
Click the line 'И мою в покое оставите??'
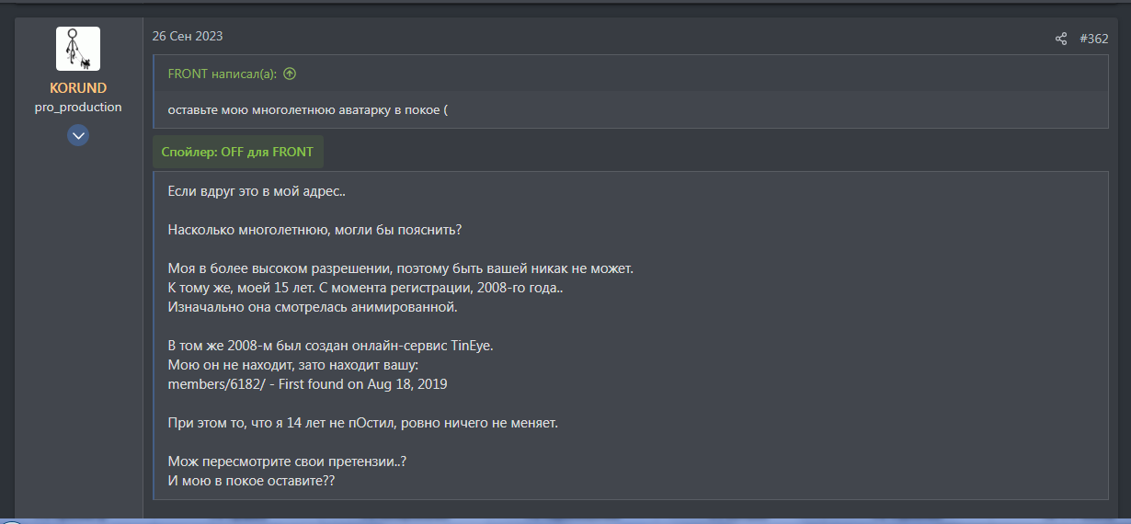[x=251, y=481]
